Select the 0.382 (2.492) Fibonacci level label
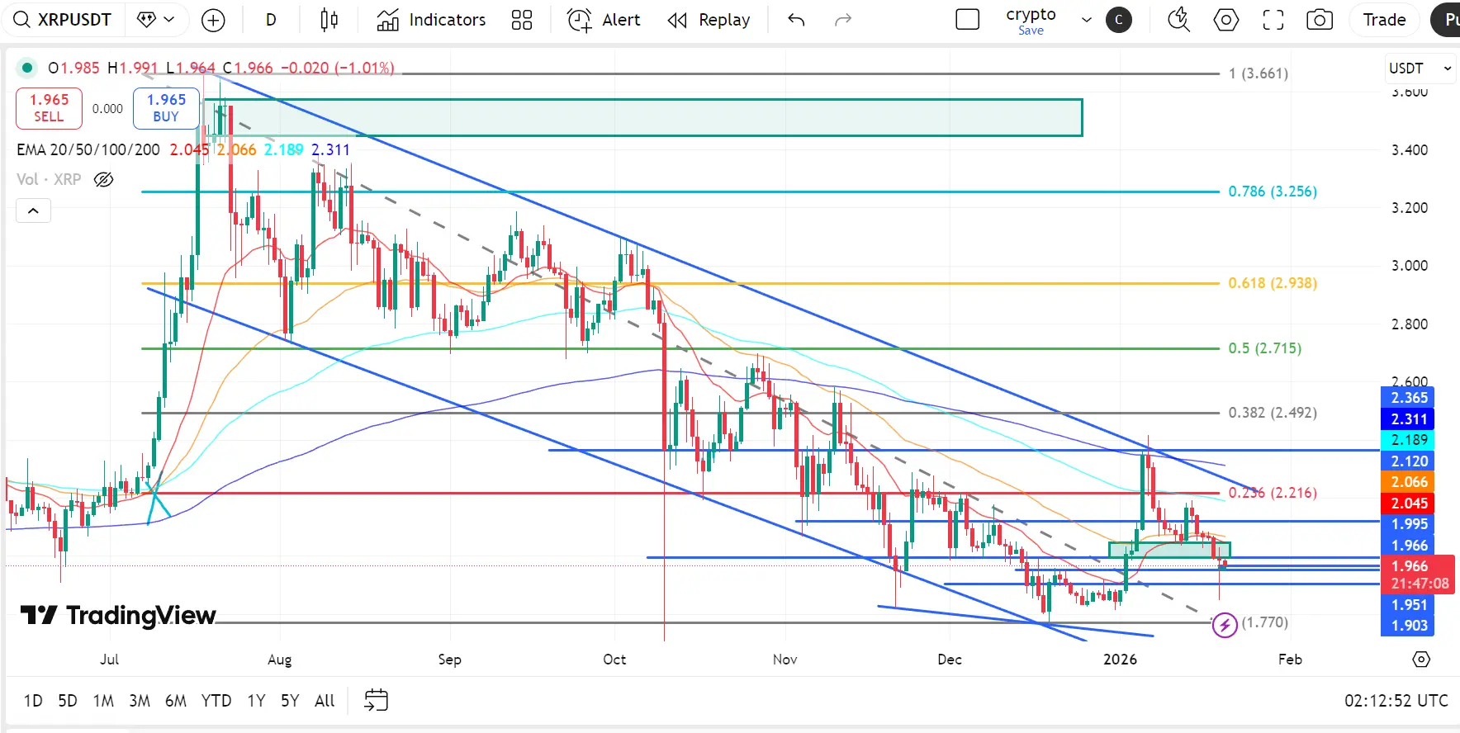This screenshot has width=1460, height=733. (x=1273, y=413)
